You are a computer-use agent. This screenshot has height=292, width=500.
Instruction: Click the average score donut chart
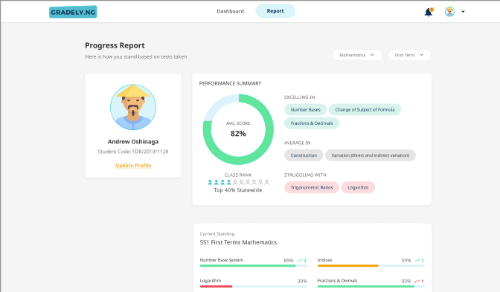coord(238,129)
